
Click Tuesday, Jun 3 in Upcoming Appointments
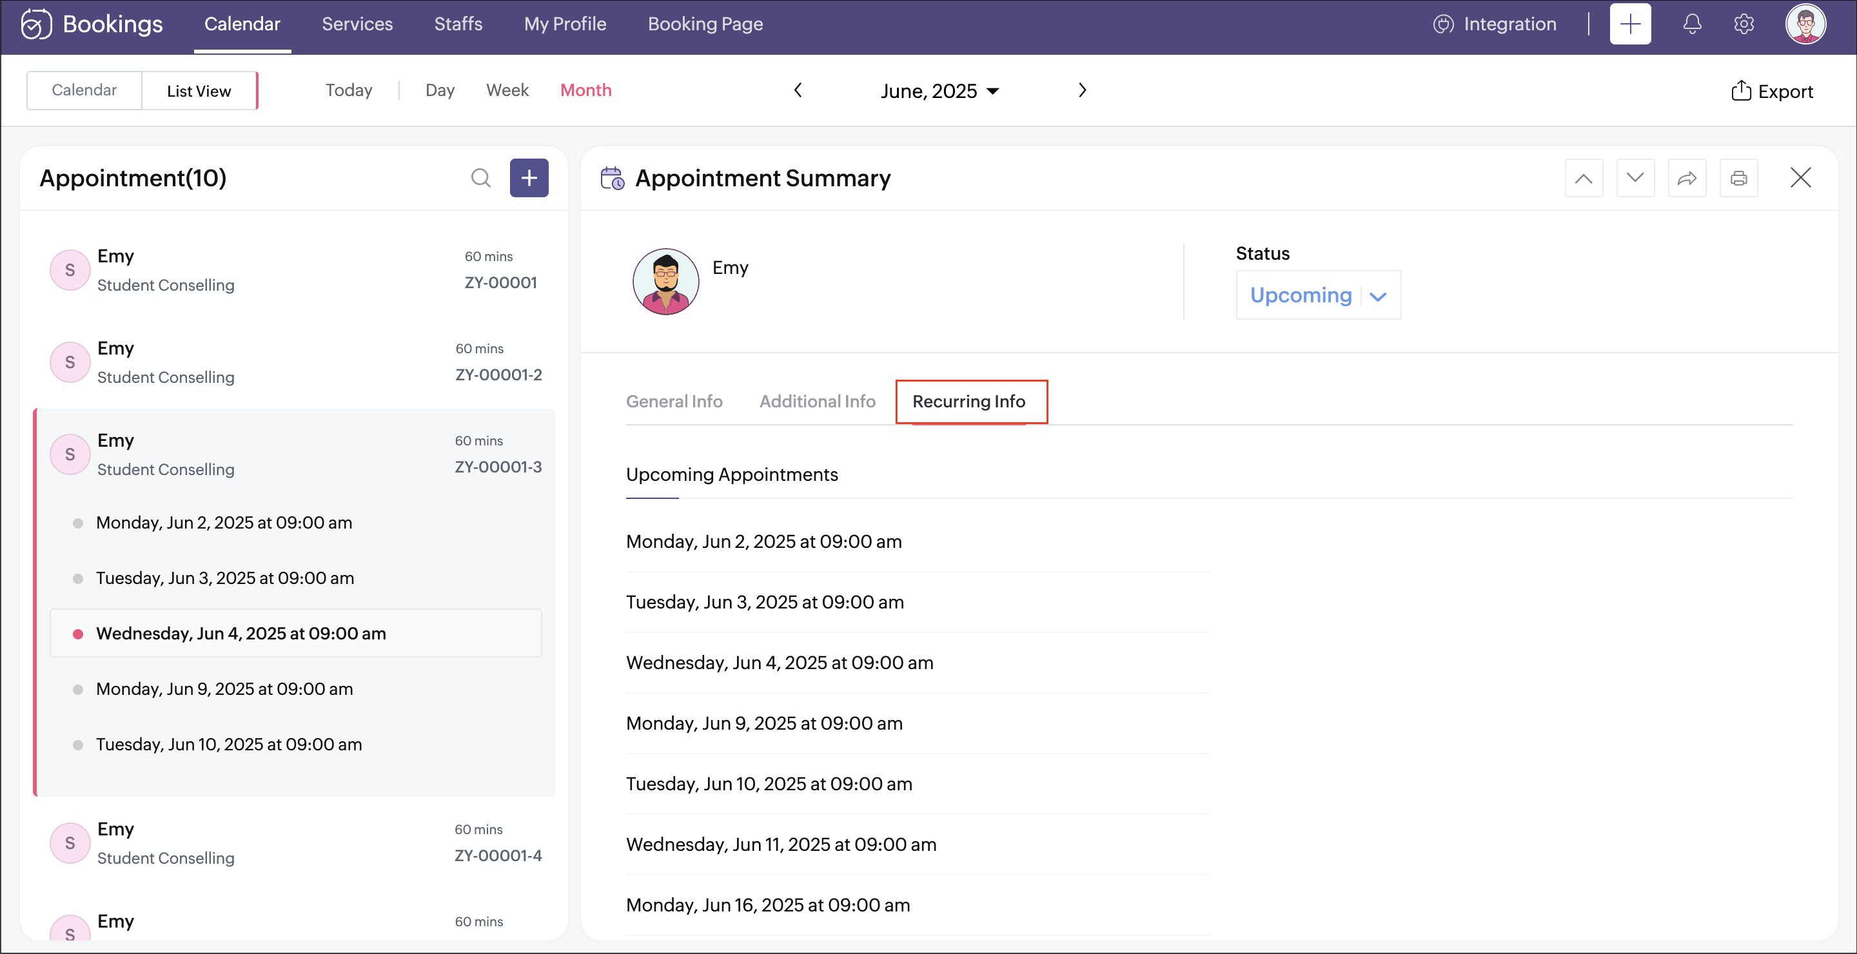tap(765, 603)
